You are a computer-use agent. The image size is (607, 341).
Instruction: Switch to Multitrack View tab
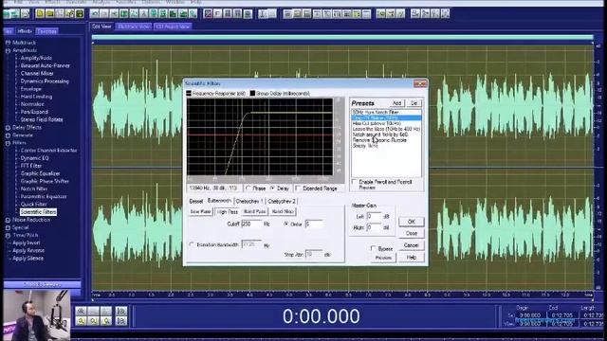coord(134,27)
